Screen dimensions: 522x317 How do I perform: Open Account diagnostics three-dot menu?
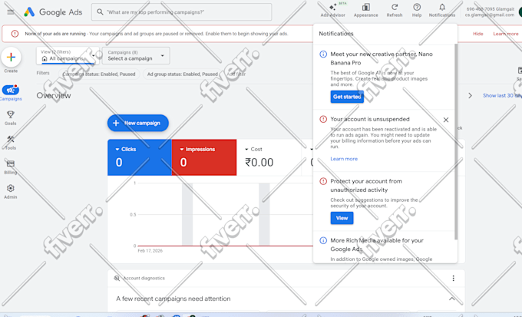pyautogui.click(x=453, y=279)
